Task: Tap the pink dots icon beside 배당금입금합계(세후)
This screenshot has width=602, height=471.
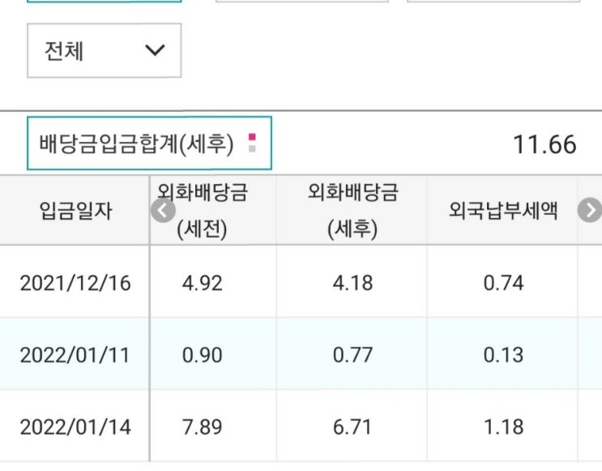Action: click(252, 144)
